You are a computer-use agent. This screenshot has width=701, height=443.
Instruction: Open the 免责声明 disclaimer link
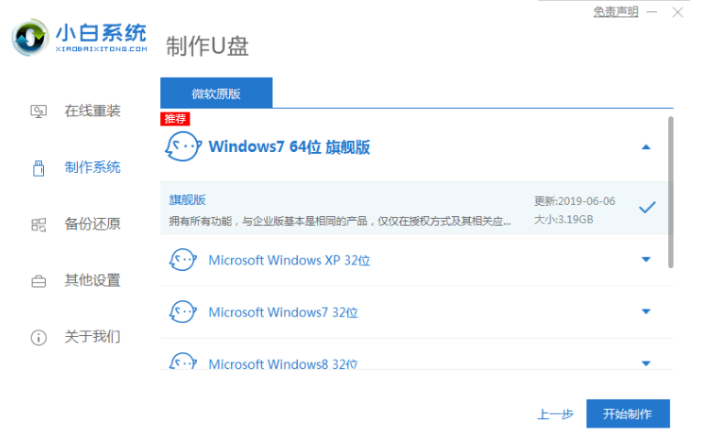(617, 12)
